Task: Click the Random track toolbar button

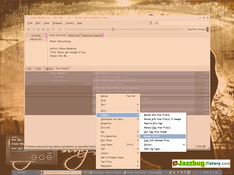Action: click(53, 29)
